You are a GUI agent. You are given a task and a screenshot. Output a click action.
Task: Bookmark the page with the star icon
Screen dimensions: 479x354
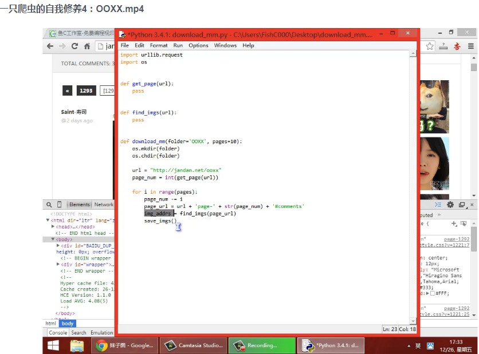pyautogui.click(x=429, y=46)
